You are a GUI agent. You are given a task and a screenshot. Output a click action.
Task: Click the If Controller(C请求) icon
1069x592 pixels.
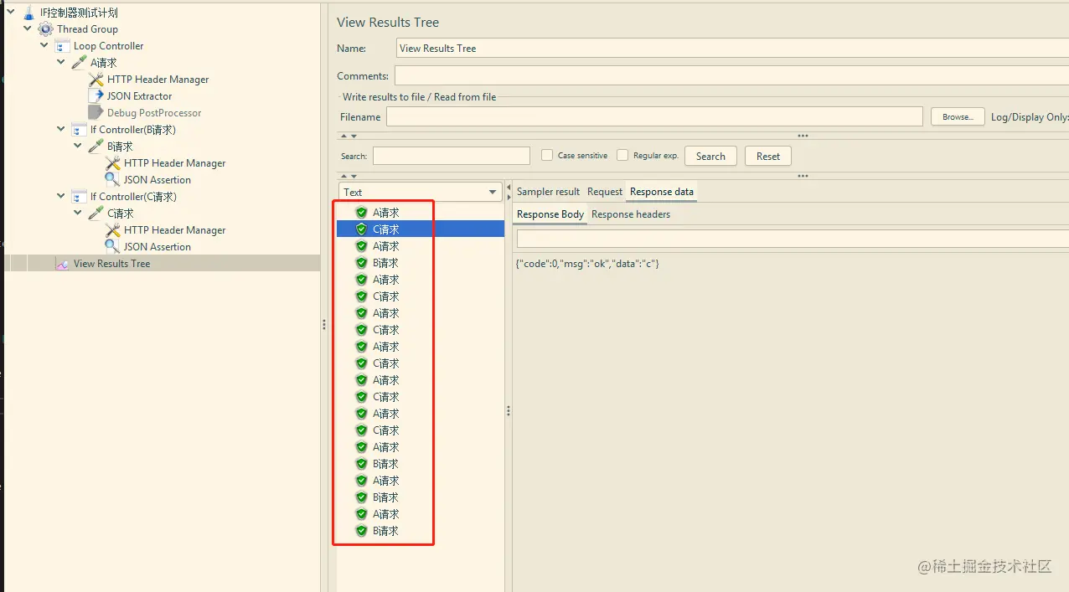click(x=79, y=197)
